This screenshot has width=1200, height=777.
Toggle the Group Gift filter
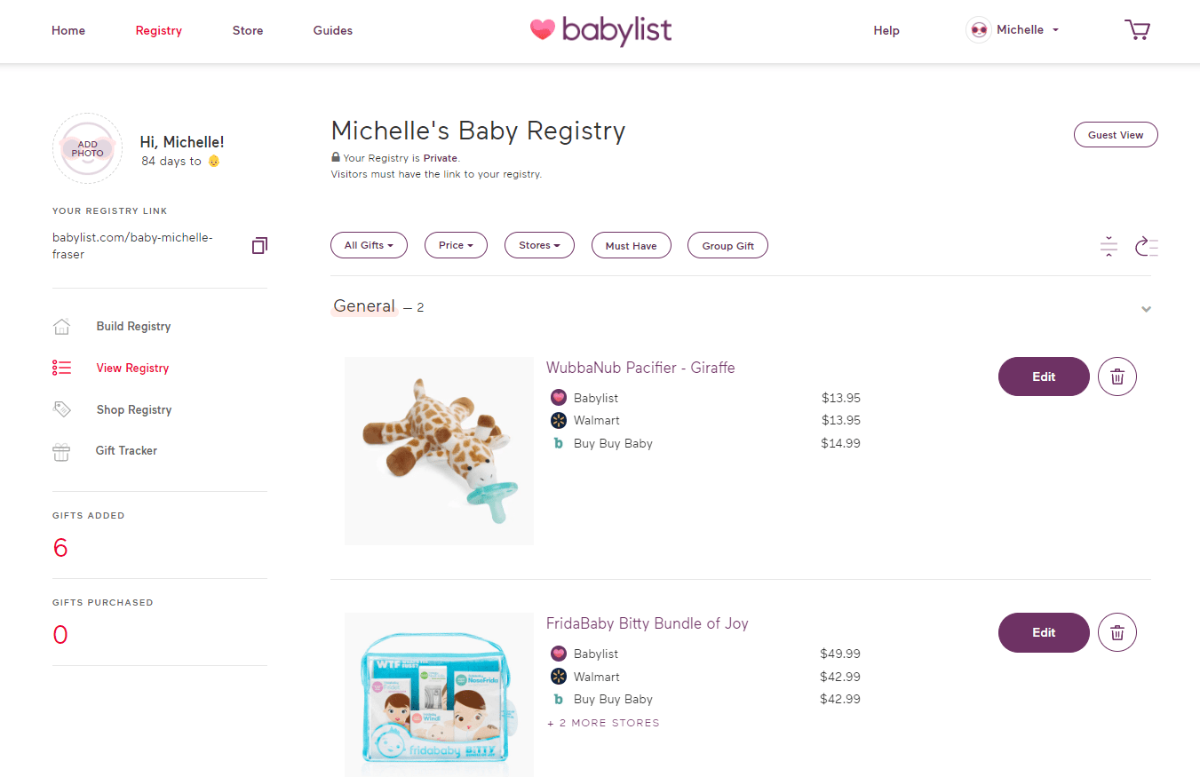tap(727, 245)
